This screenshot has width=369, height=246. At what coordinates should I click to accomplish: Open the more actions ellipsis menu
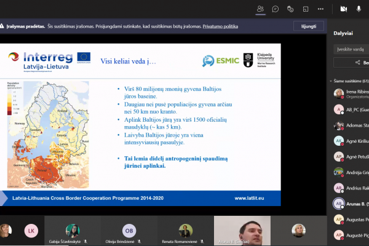pyautogui.click(x=320, y=9)
